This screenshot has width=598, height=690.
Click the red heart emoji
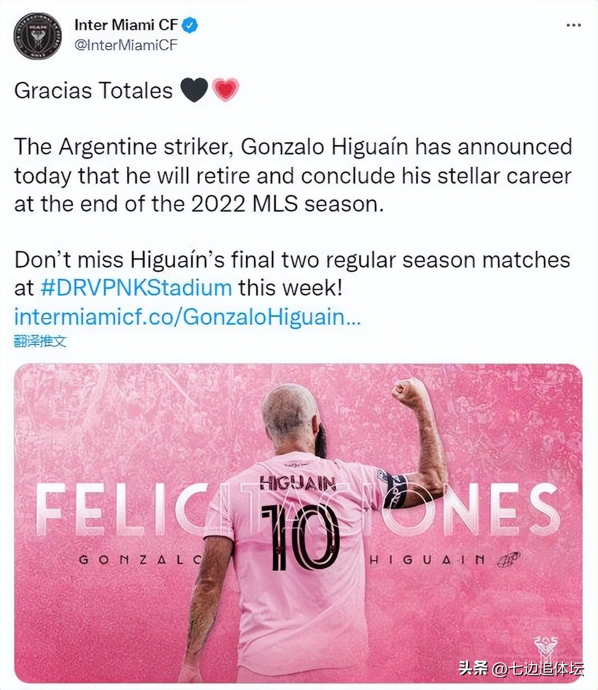pos(225,90)
